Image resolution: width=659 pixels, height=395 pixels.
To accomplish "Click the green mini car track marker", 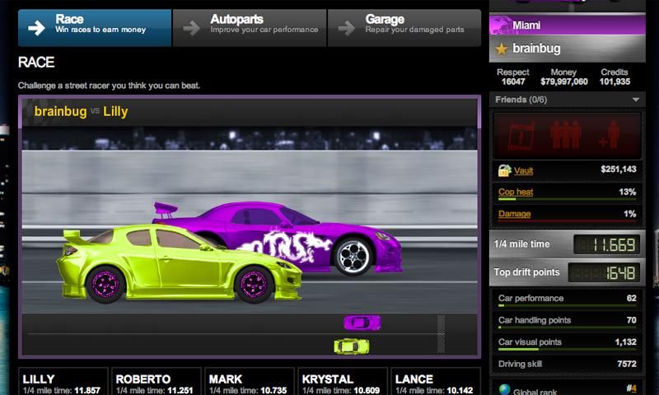I will (x=349, y=346).
